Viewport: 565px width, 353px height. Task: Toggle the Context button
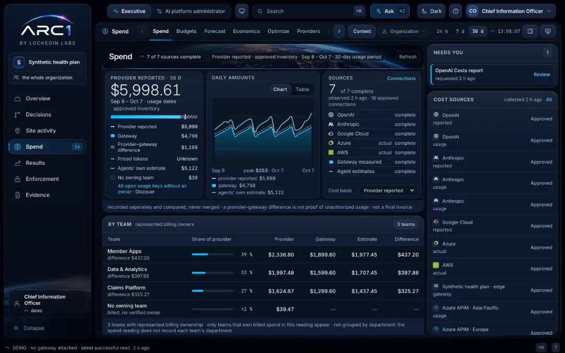point(362,31)
